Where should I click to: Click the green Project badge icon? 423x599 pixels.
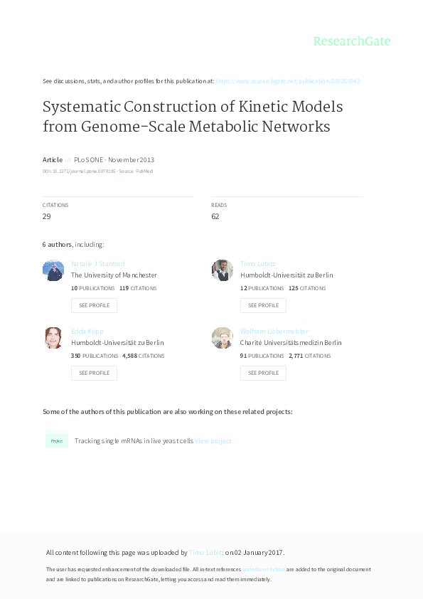(x=57, y=440)
